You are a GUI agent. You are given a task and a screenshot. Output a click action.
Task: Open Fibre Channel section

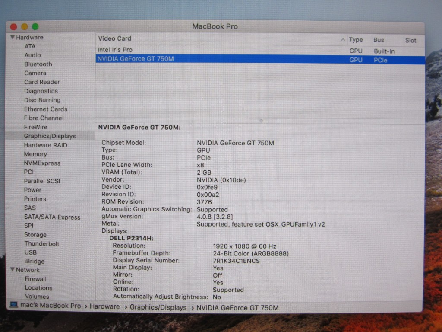pyautogui.click(x=44, y=118)
